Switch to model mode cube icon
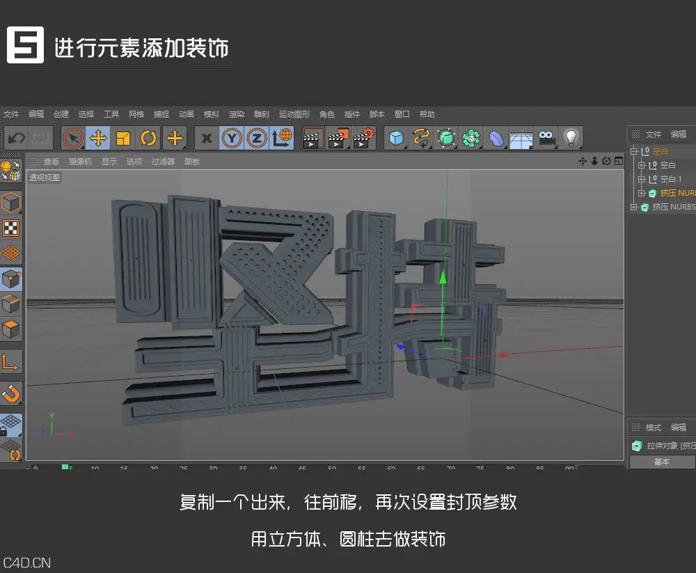Image resolution: width=696 pixels, height=573 pixels. [10, 203]
